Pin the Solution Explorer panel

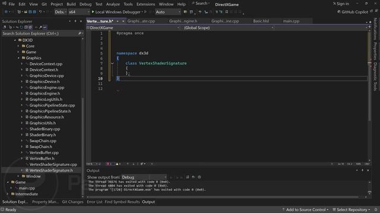point(75,21)
